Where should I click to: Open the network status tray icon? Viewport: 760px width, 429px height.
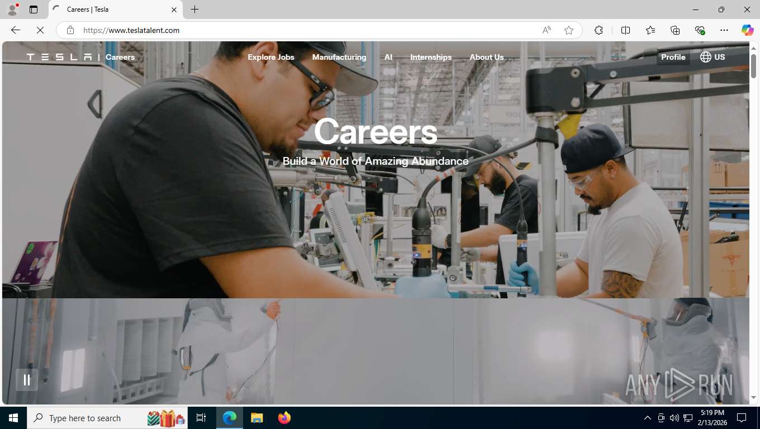click(x=688, y=418)
